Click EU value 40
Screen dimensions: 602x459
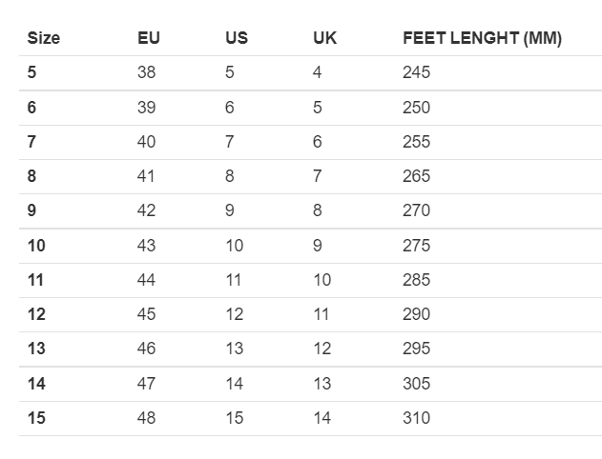tap(147, 142)
